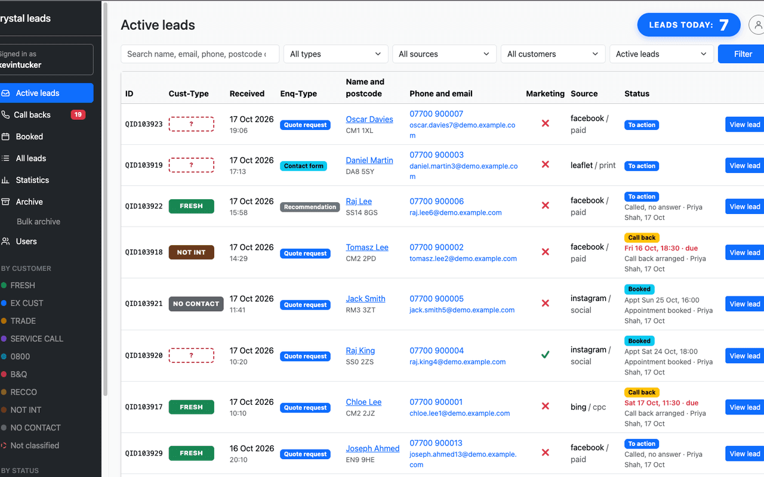The image size is (764, 477).
Task: Click phone number 07700 900002
Action: [x=436, y=247]
